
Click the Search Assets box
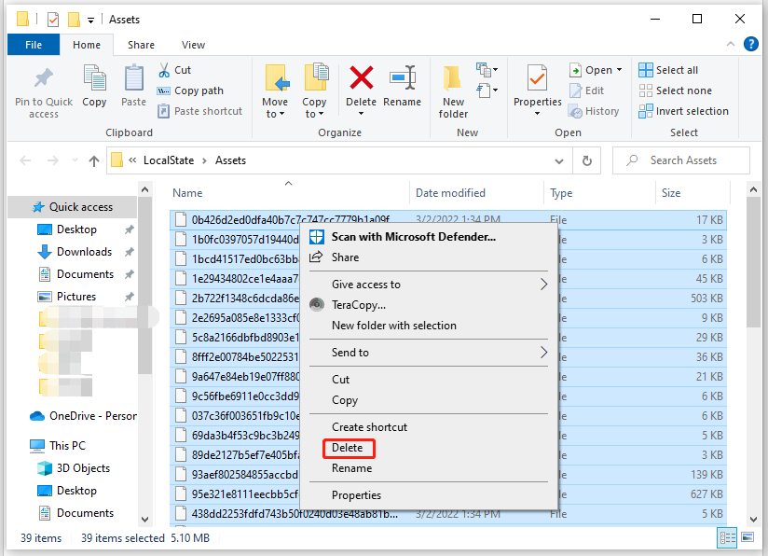click(680, 160)
